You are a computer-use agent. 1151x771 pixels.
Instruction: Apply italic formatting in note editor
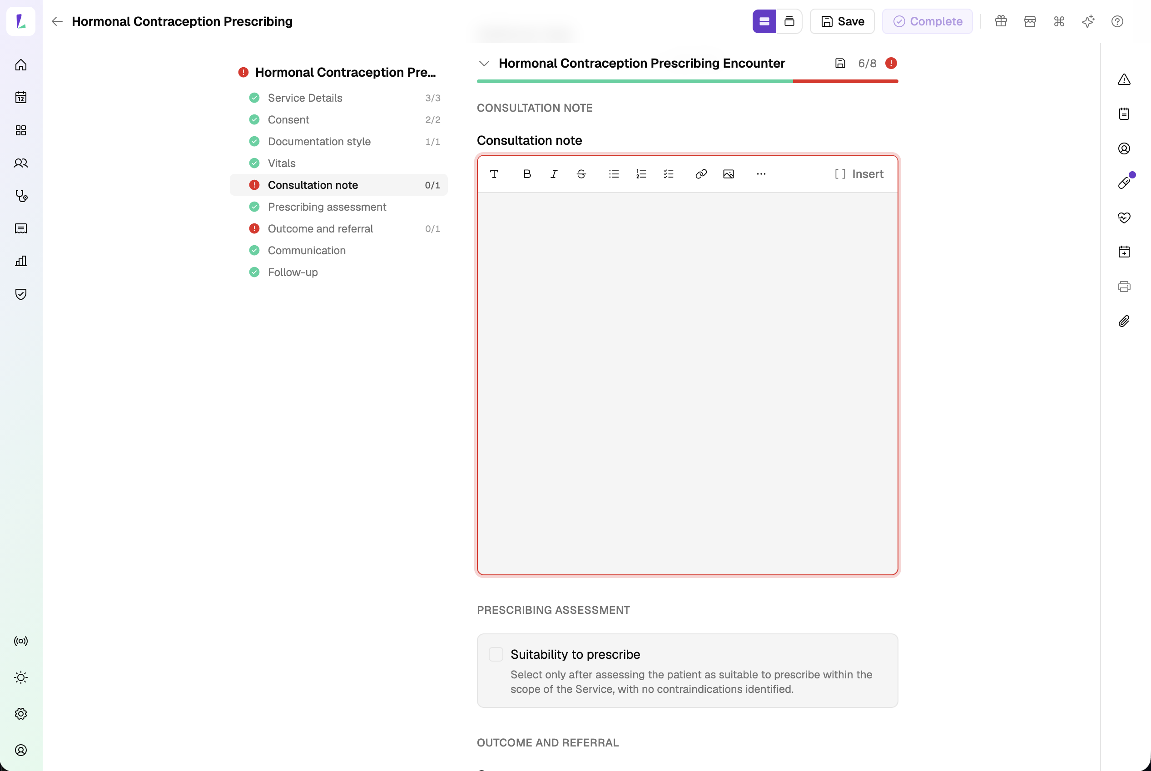(x=554, y=174)
